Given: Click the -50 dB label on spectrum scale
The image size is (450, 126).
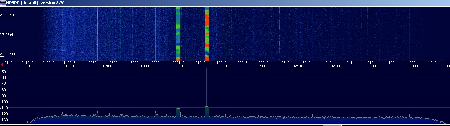Looking at the screenshot, I should 5,71.
